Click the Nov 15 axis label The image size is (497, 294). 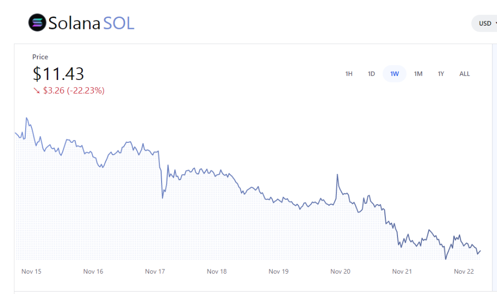pos(32,271)
